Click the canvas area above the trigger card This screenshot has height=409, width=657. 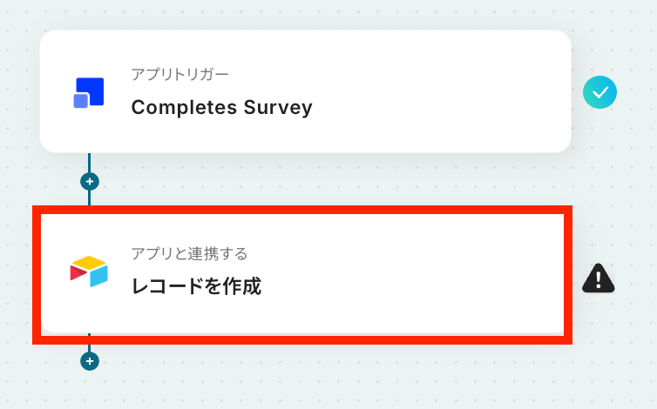[x=305, y=14]
